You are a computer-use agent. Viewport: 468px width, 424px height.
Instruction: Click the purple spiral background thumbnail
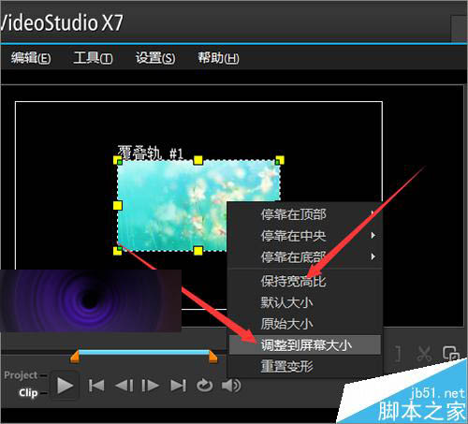(91, 300)
